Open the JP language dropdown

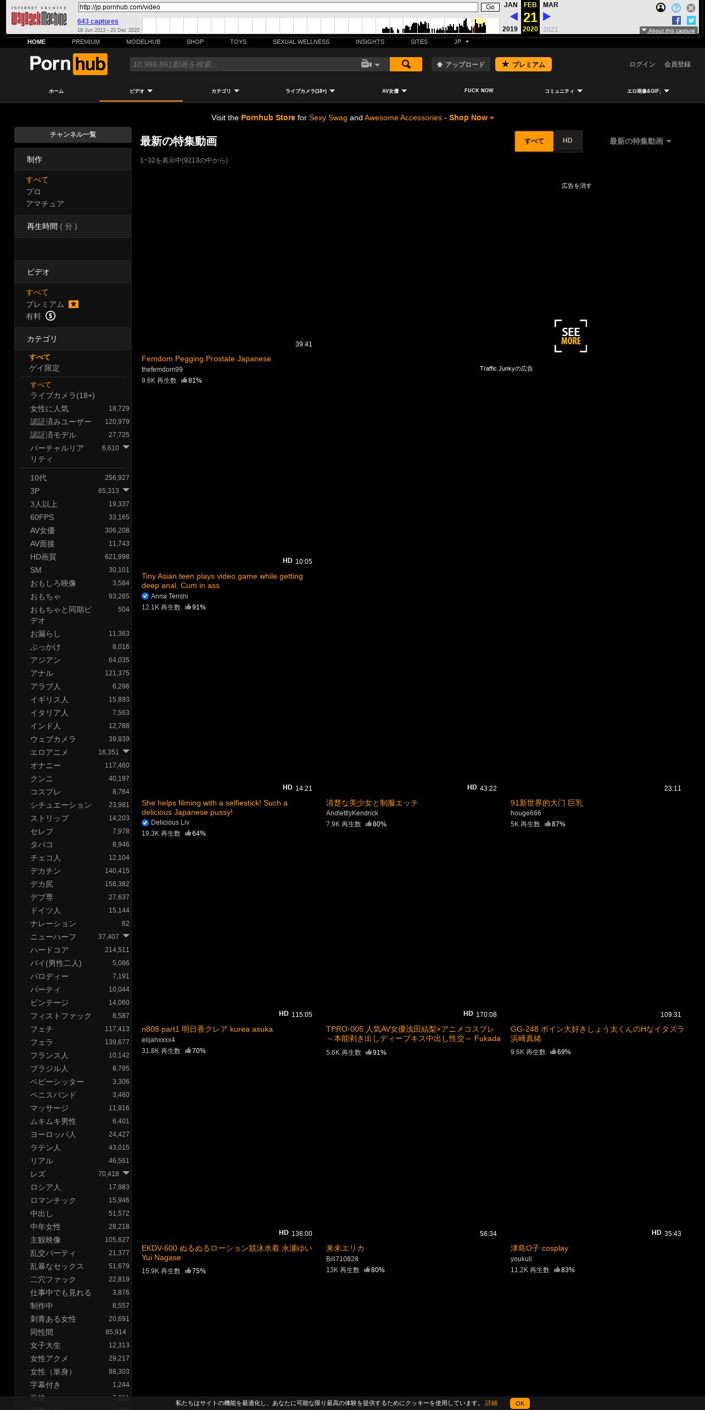461,42
